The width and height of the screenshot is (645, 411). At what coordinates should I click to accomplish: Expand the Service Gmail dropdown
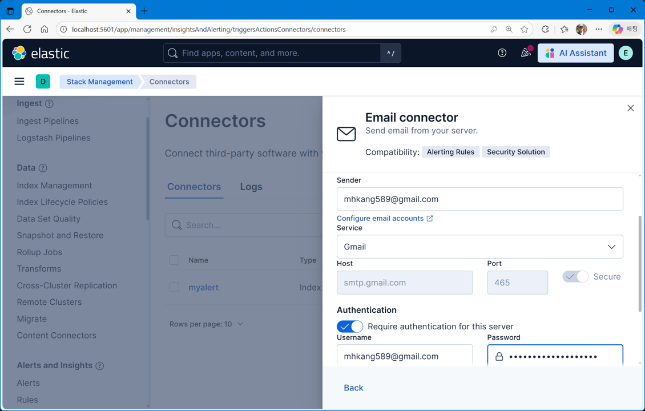[x=479, y=247]
